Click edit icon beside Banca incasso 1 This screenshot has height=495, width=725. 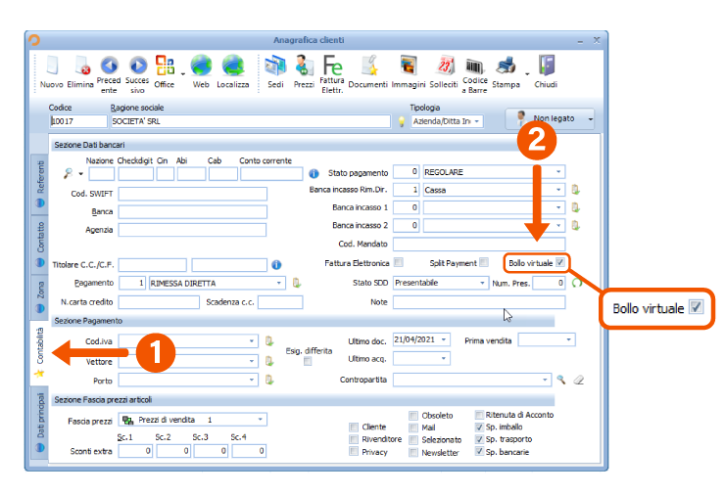(x=576, y=207)
